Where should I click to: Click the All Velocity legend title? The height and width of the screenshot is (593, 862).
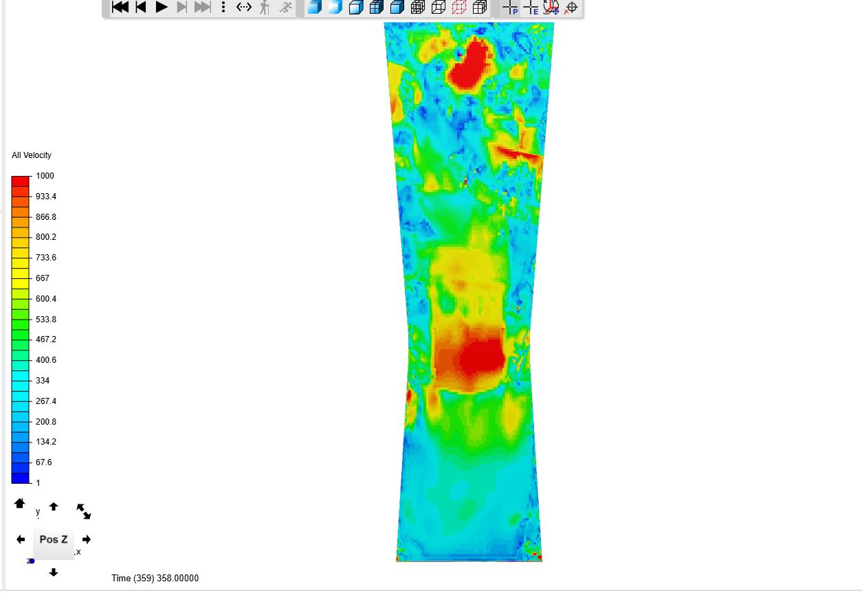32,155
